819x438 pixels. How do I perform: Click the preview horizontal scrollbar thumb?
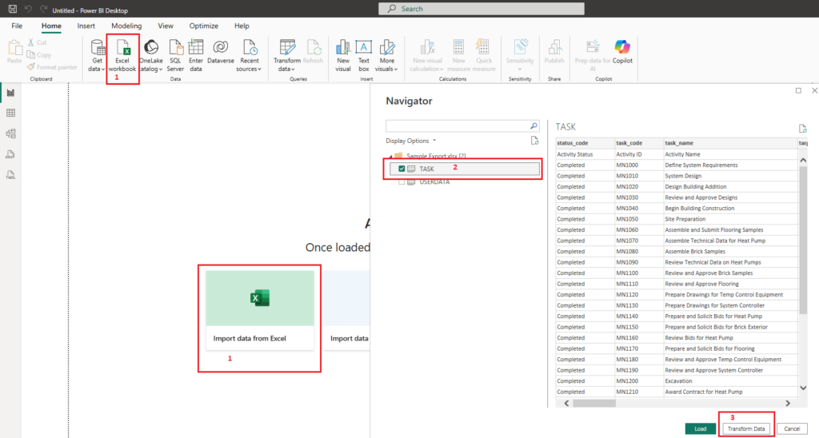tap(594, 403)
